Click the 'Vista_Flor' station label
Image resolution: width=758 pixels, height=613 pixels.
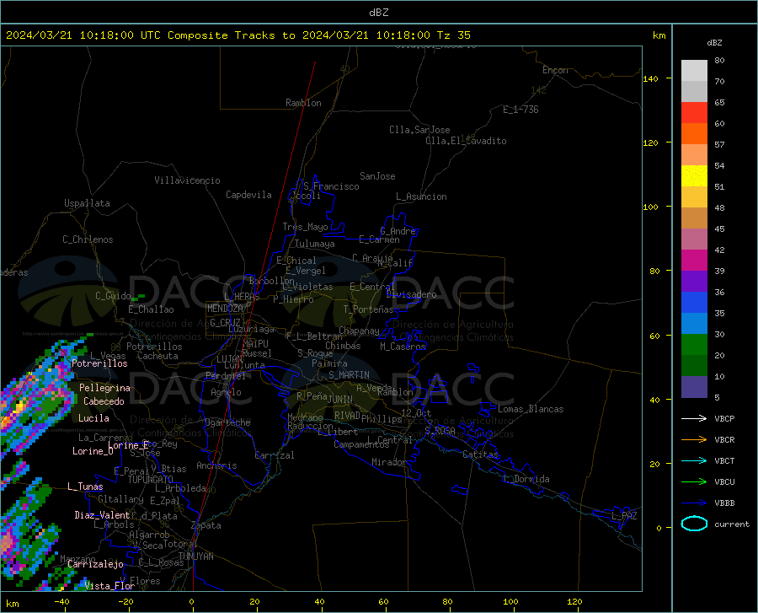click(109, 586)
